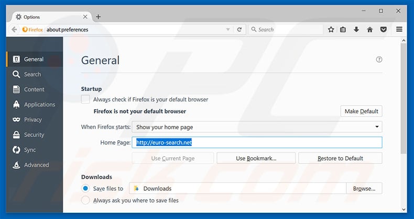Click the Use Current Page button
Image resolution: width=414 pixels, height=219 pixels.
[173, 158]
